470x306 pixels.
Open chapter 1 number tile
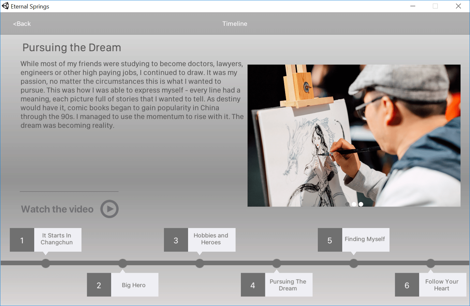[x=22, y=240]
